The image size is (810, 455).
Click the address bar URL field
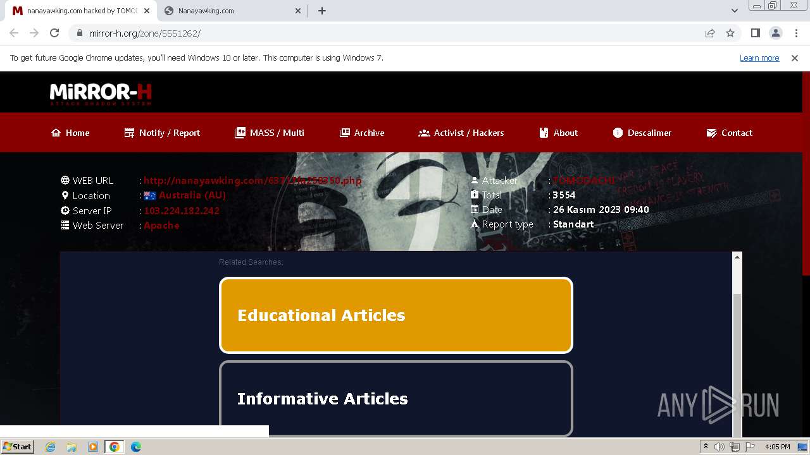[x=386, y=33]
